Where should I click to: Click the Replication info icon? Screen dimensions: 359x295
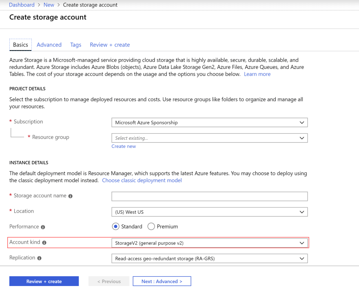pyautogui.click(x=40, y=258)
